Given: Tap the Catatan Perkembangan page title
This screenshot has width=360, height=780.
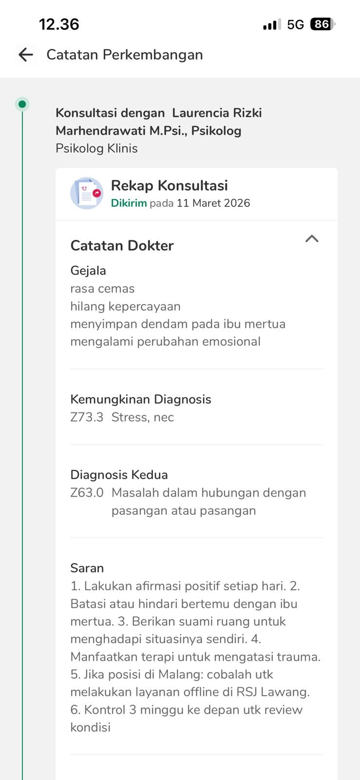Looking at the screenshot, I should [125, 55].
